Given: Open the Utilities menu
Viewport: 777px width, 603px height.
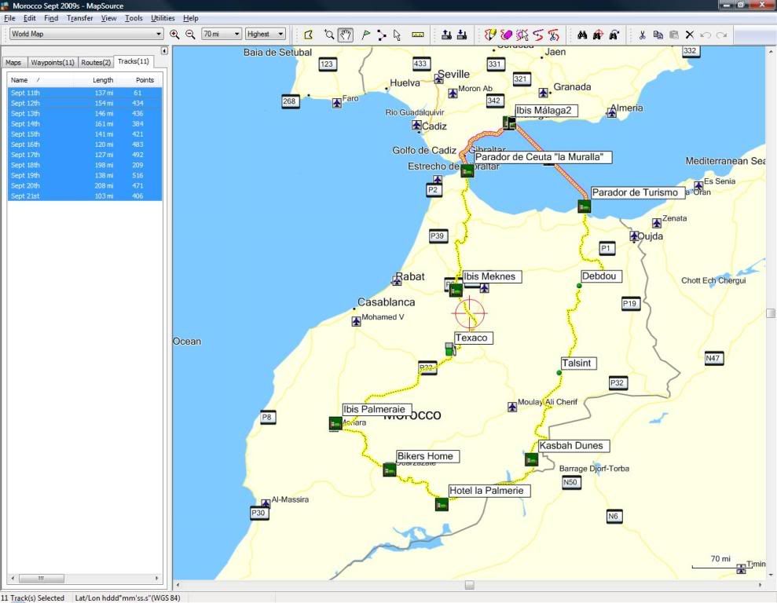Looking at the screenshot, I should point(163,18).
